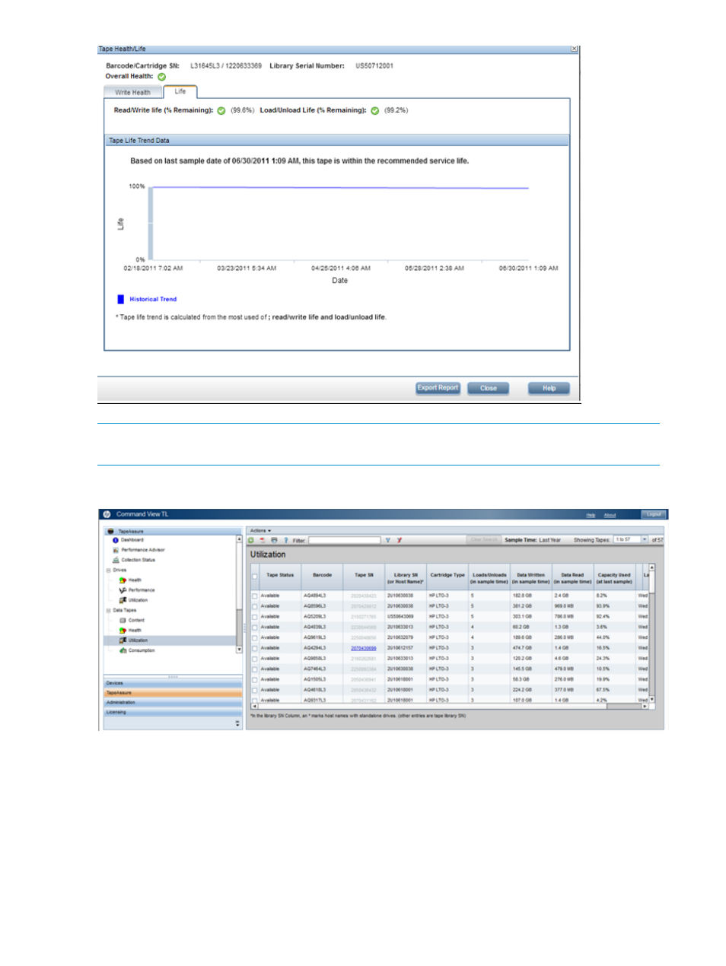Screen dimensions: 726x966
Task: Open Help from the Tape Health dialog
Action: (x=549, y=388)
